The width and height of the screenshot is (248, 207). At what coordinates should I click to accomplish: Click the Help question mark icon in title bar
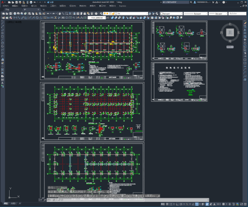point(224,2)
